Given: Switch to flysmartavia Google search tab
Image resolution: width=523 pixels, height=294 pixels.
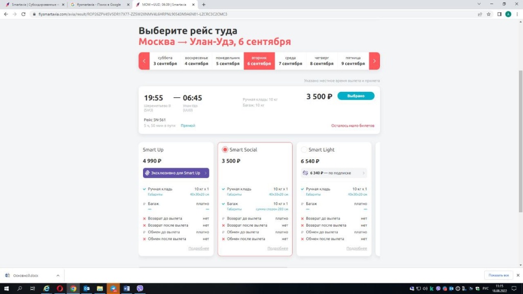Looking at the screenshot, I should pos(99,5).
